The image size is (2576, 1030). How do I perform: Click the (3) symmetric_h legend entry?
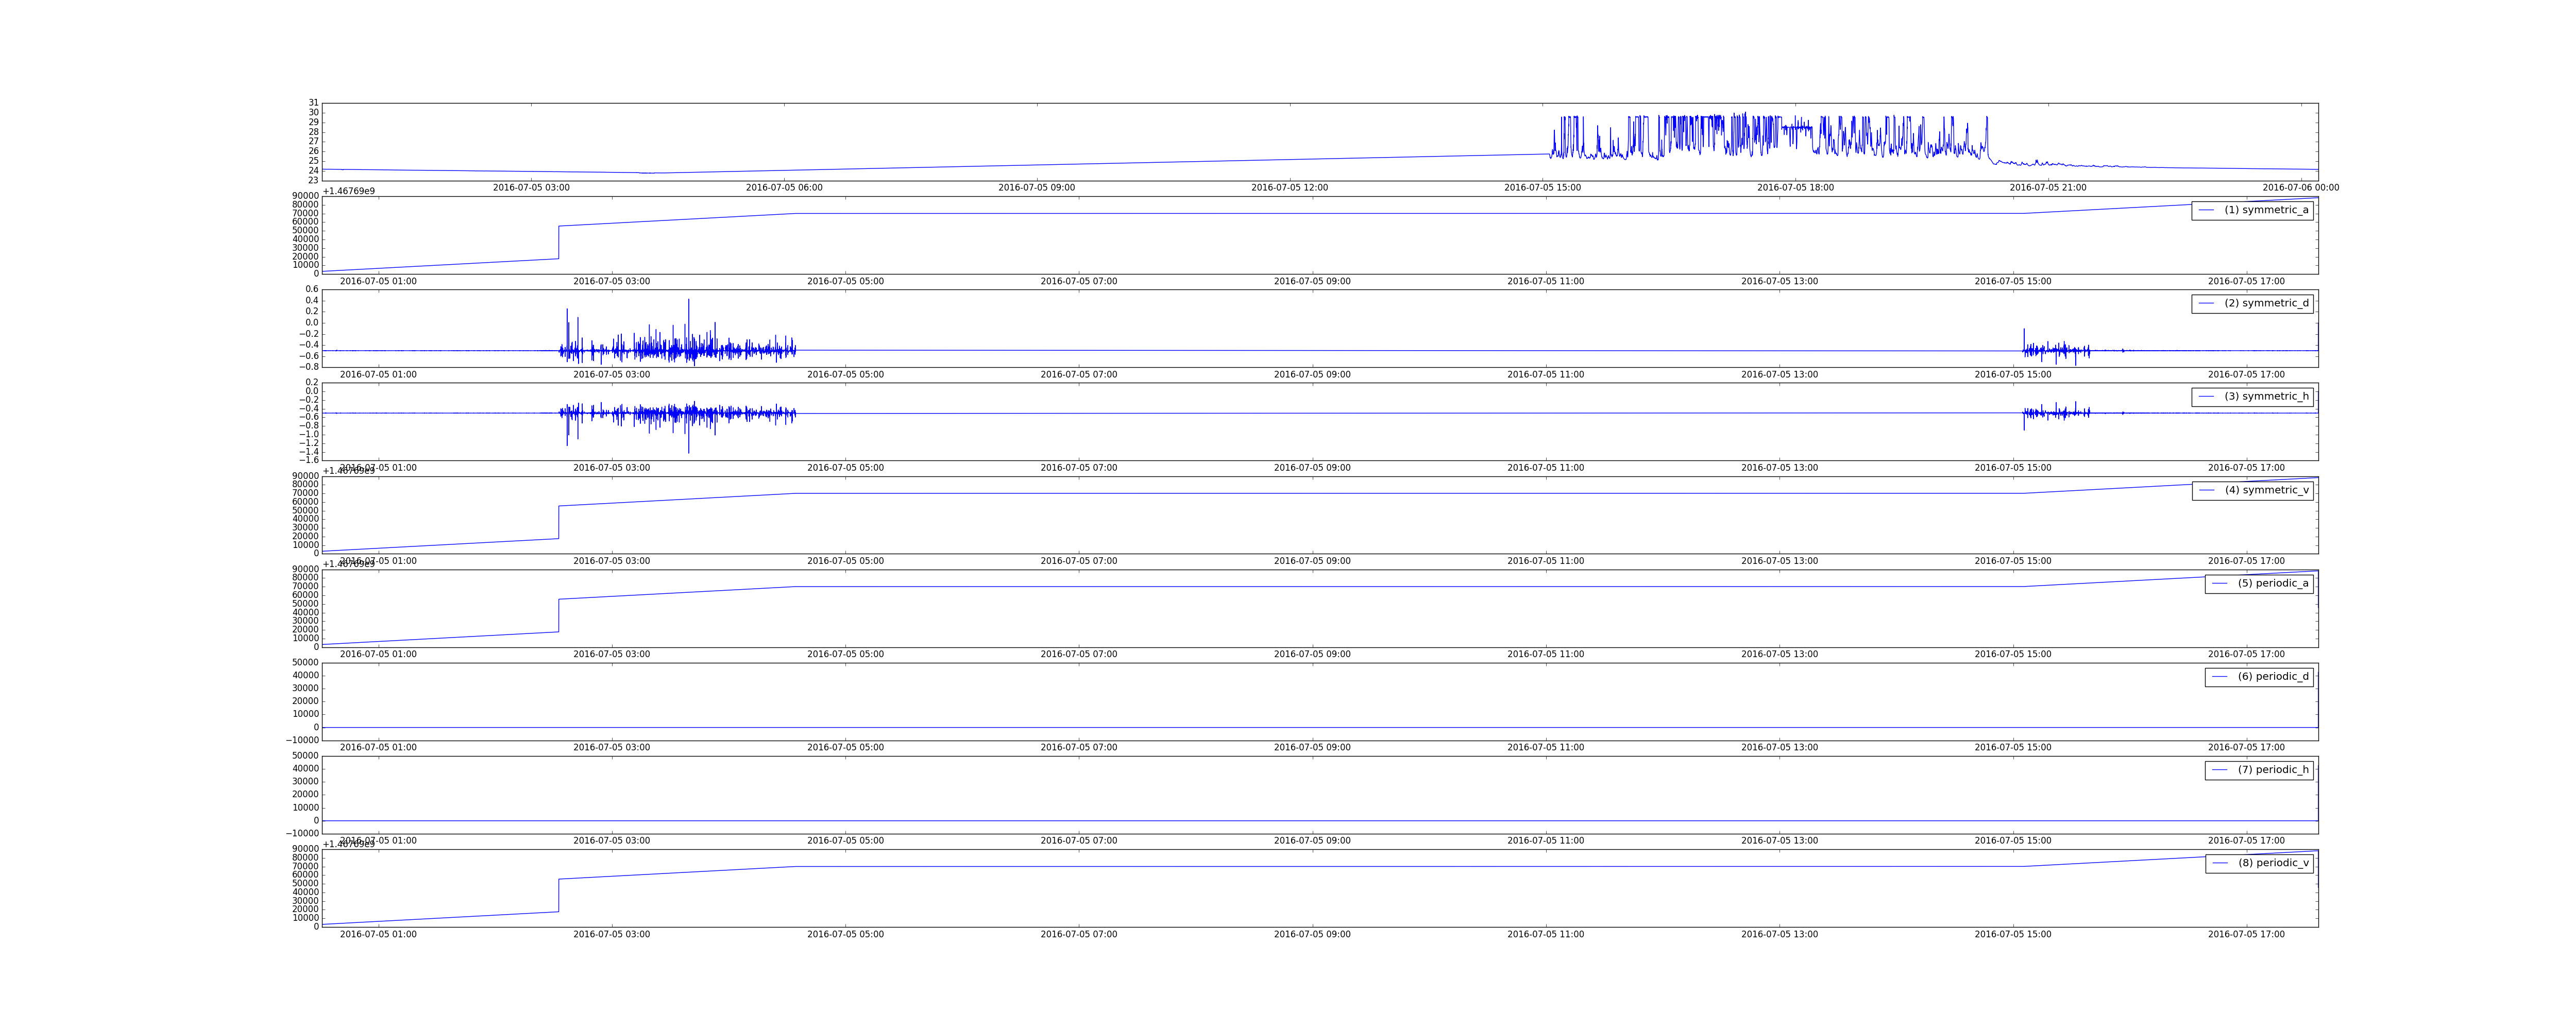point(2252,396)
